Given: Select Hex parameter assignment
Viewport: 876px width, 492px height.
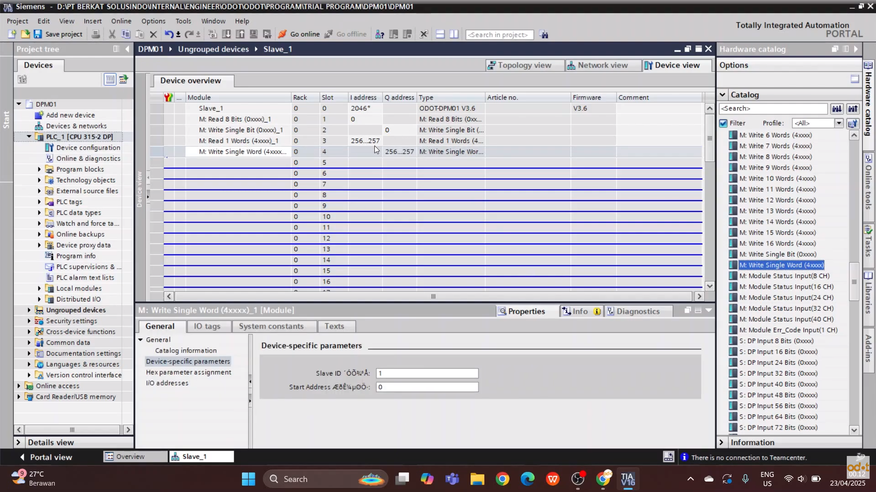Looking at the screenshot, I should [x=189, y=372].
